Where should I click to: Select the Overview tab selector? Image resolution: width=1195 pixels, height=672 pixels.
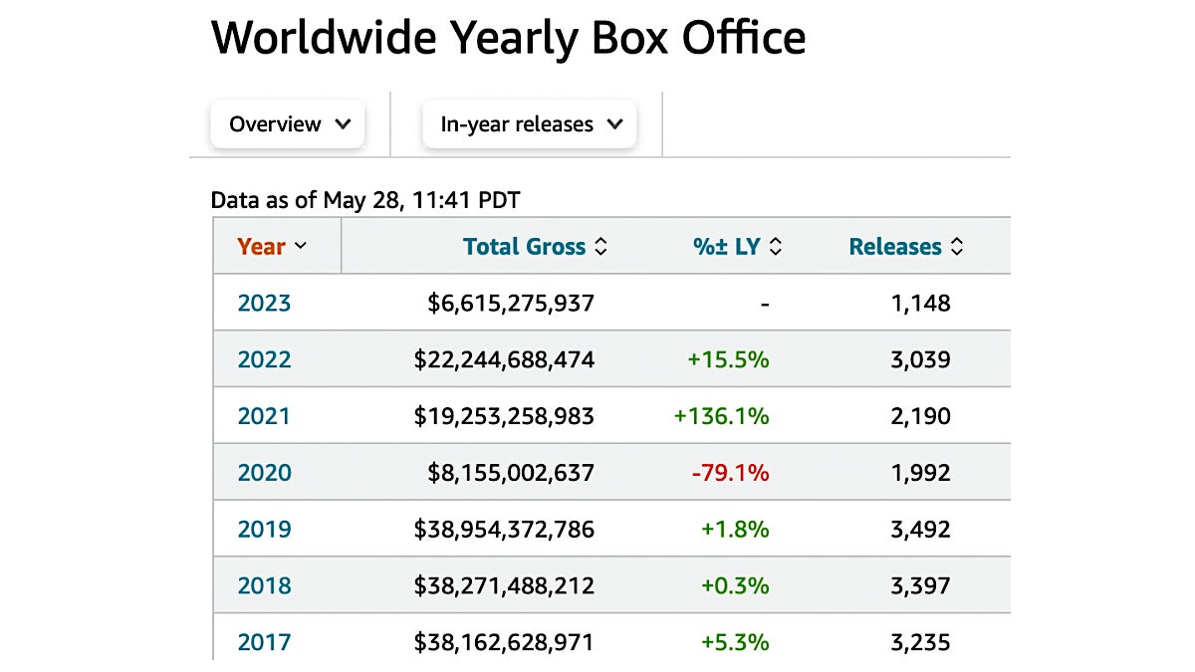287,124
